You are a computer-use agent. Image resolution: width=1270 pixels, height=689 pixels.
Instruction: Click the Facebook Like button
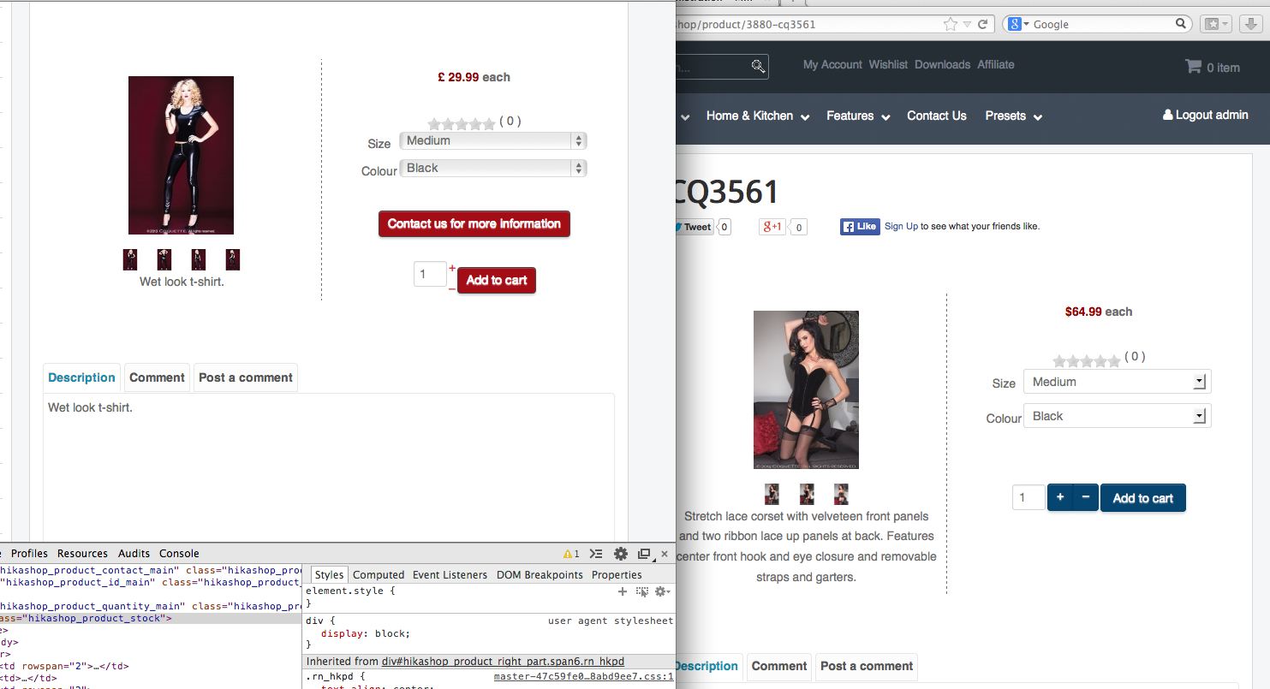[860, 227]
